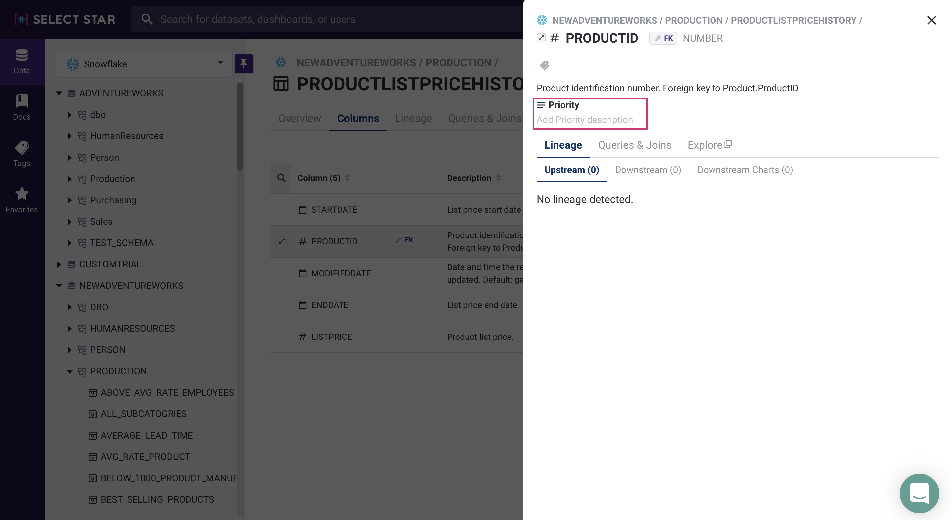Open the panel Queries & Joins tab

tap(635, 145)
